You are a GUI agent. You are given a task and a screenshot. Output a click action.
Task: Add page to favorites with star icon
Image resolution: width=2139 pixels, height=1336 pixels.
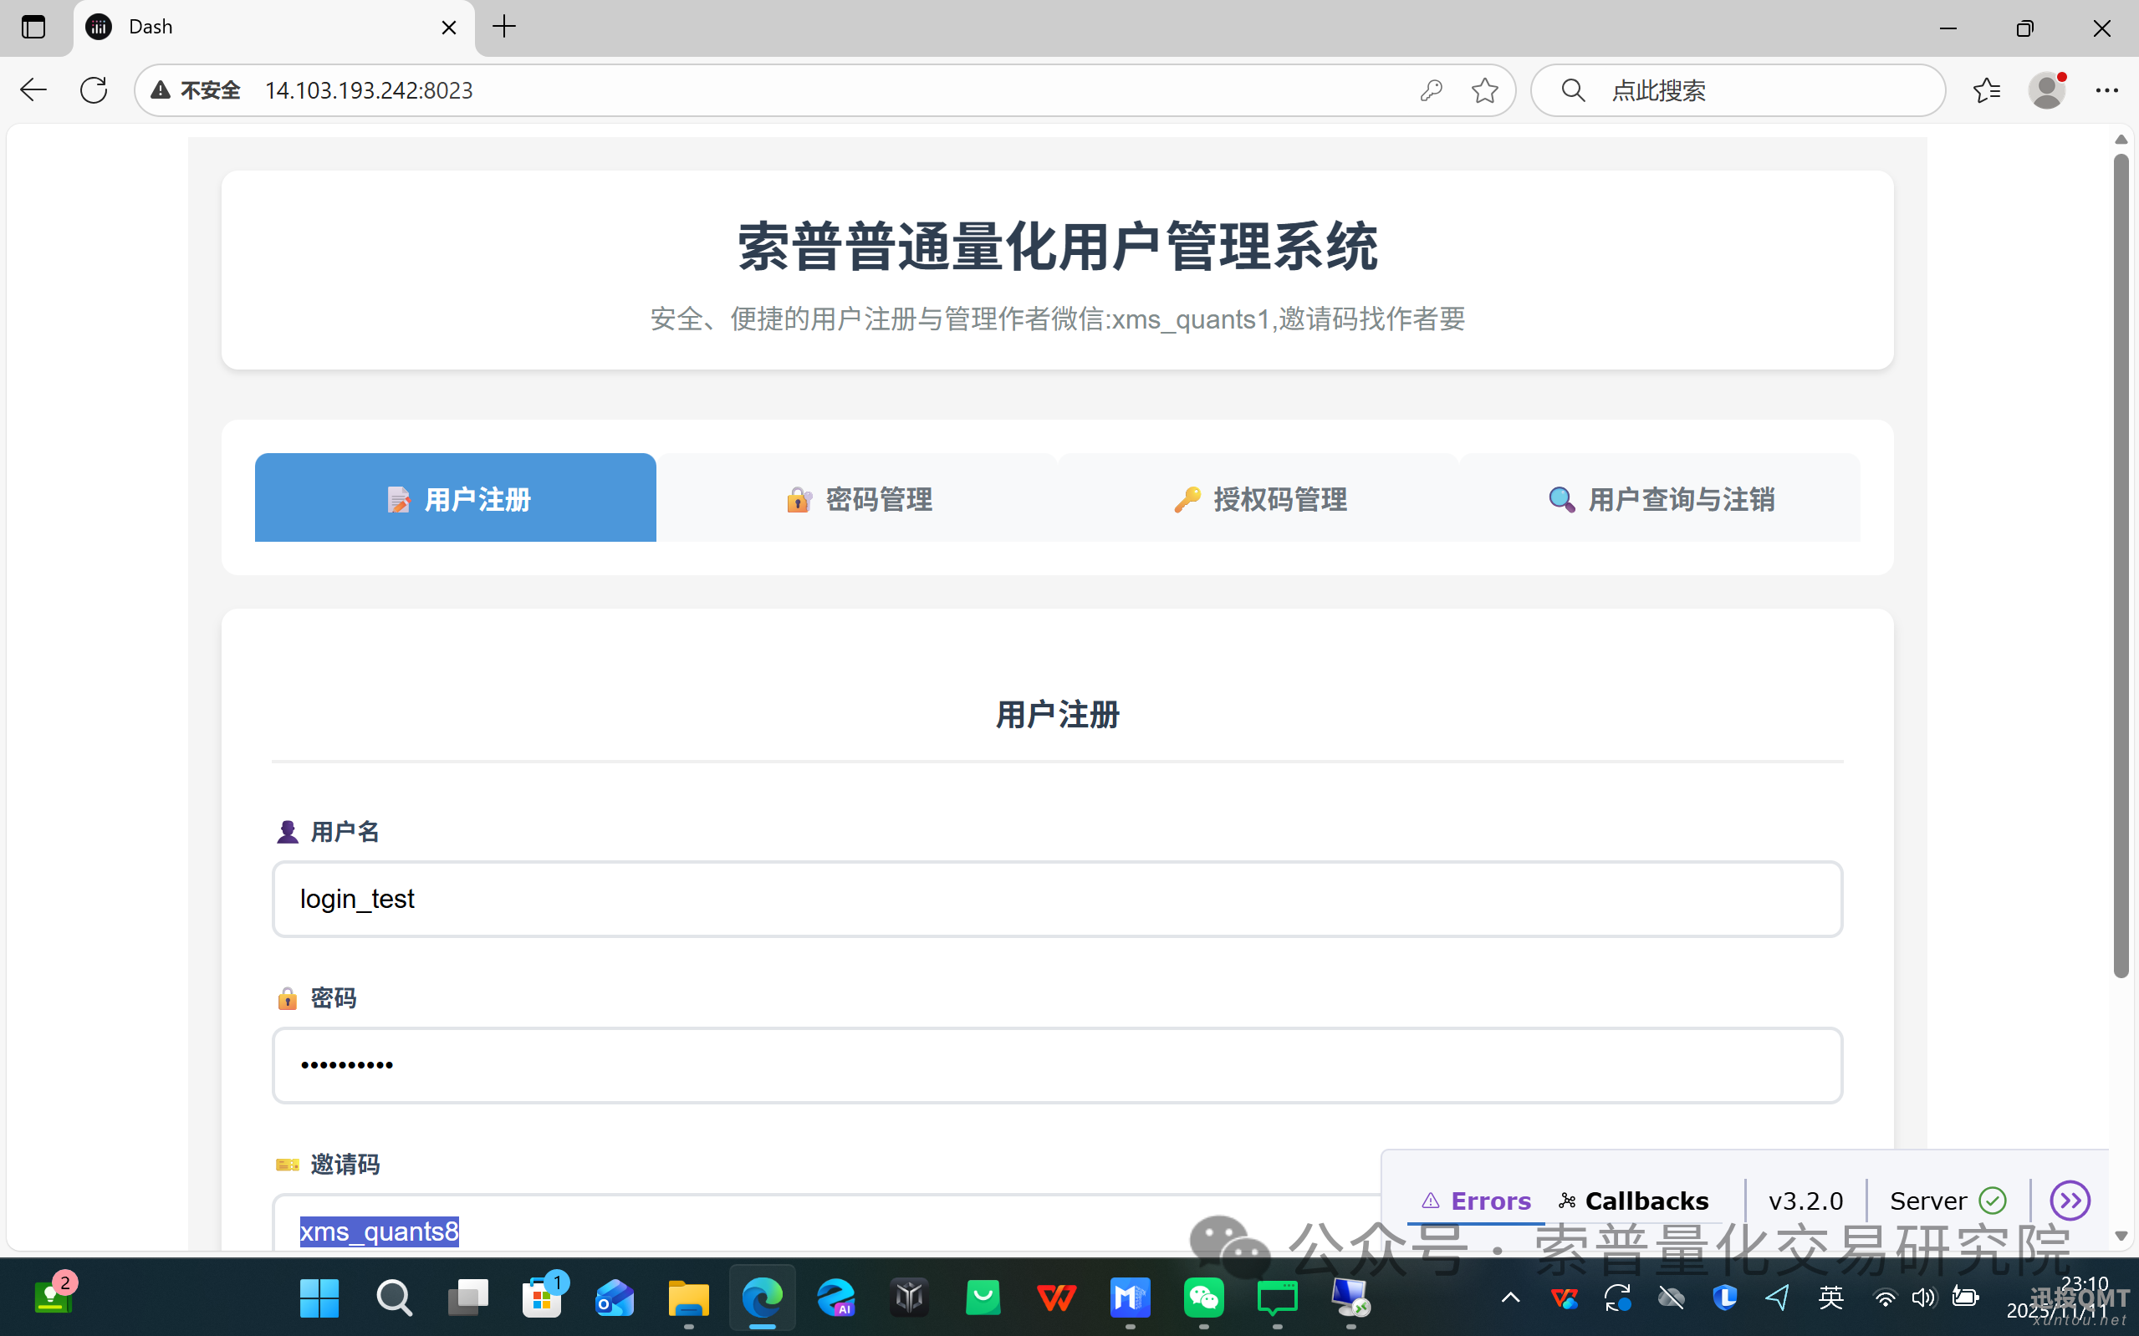(1484, 90)
